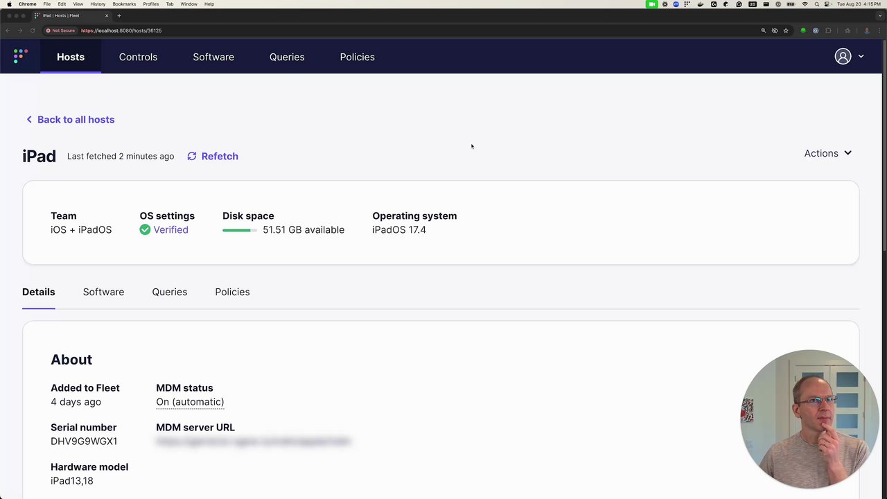Click the zoom magnifier icon in address bar
Image resolution: width=887 pixels, height=499 pixels.
click(x=764, y=30)
